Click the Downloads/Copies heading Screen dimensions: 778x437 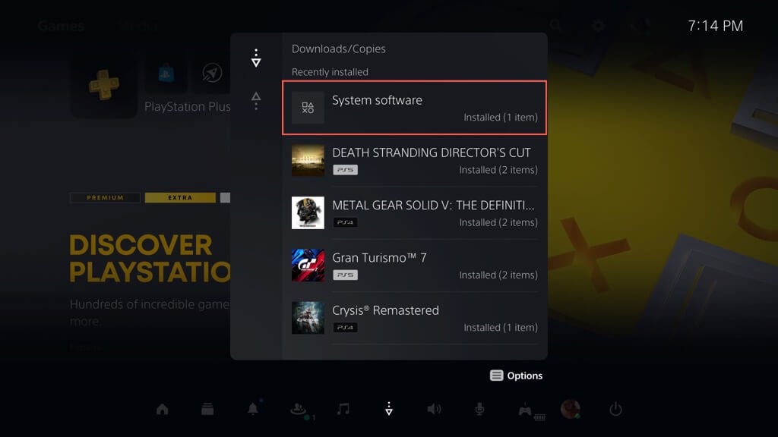click(x=338, y=49)
